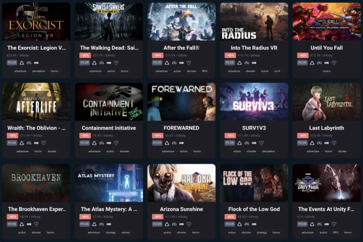Click the headset icon under Last Labyrinth

click(x=334, y=143)
